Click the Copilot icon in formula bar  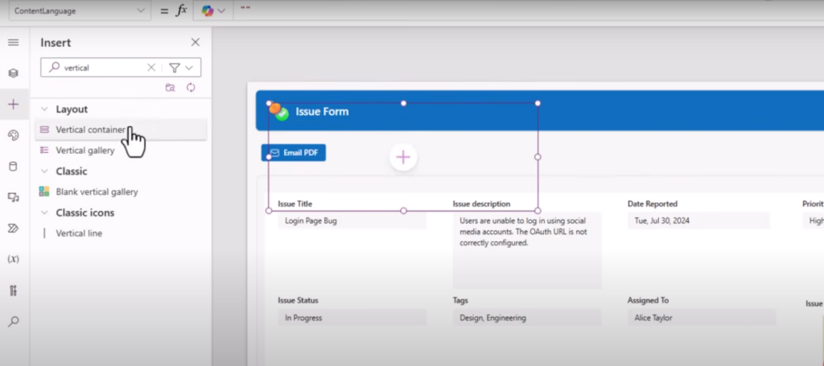(208, 10)
